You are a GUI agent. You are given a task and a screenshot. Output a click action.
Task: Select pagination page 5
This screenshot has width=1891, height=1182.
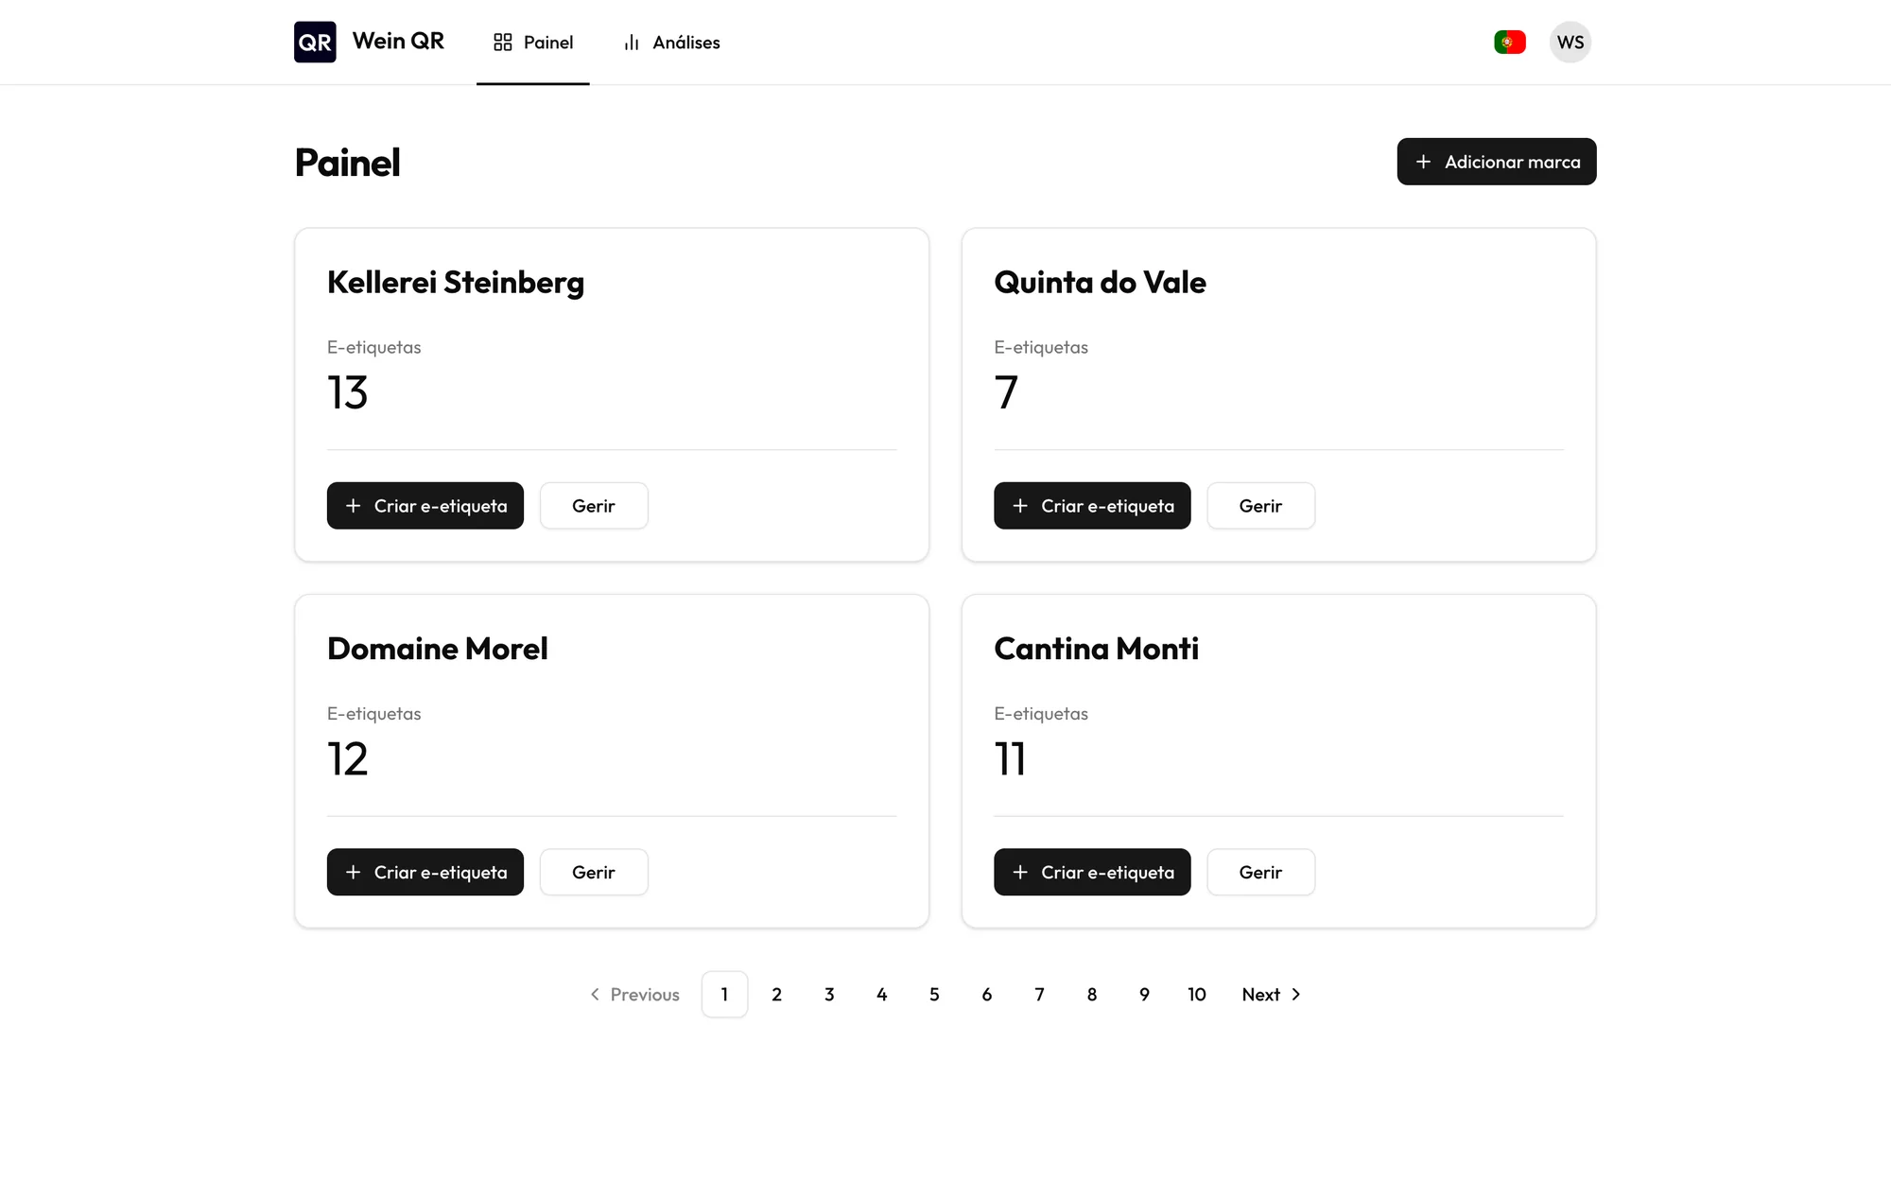click(x=934, y=994)
